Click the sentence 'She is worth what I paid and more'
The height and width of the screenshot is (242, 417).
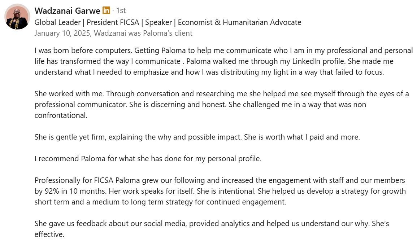tap(302, 137)
